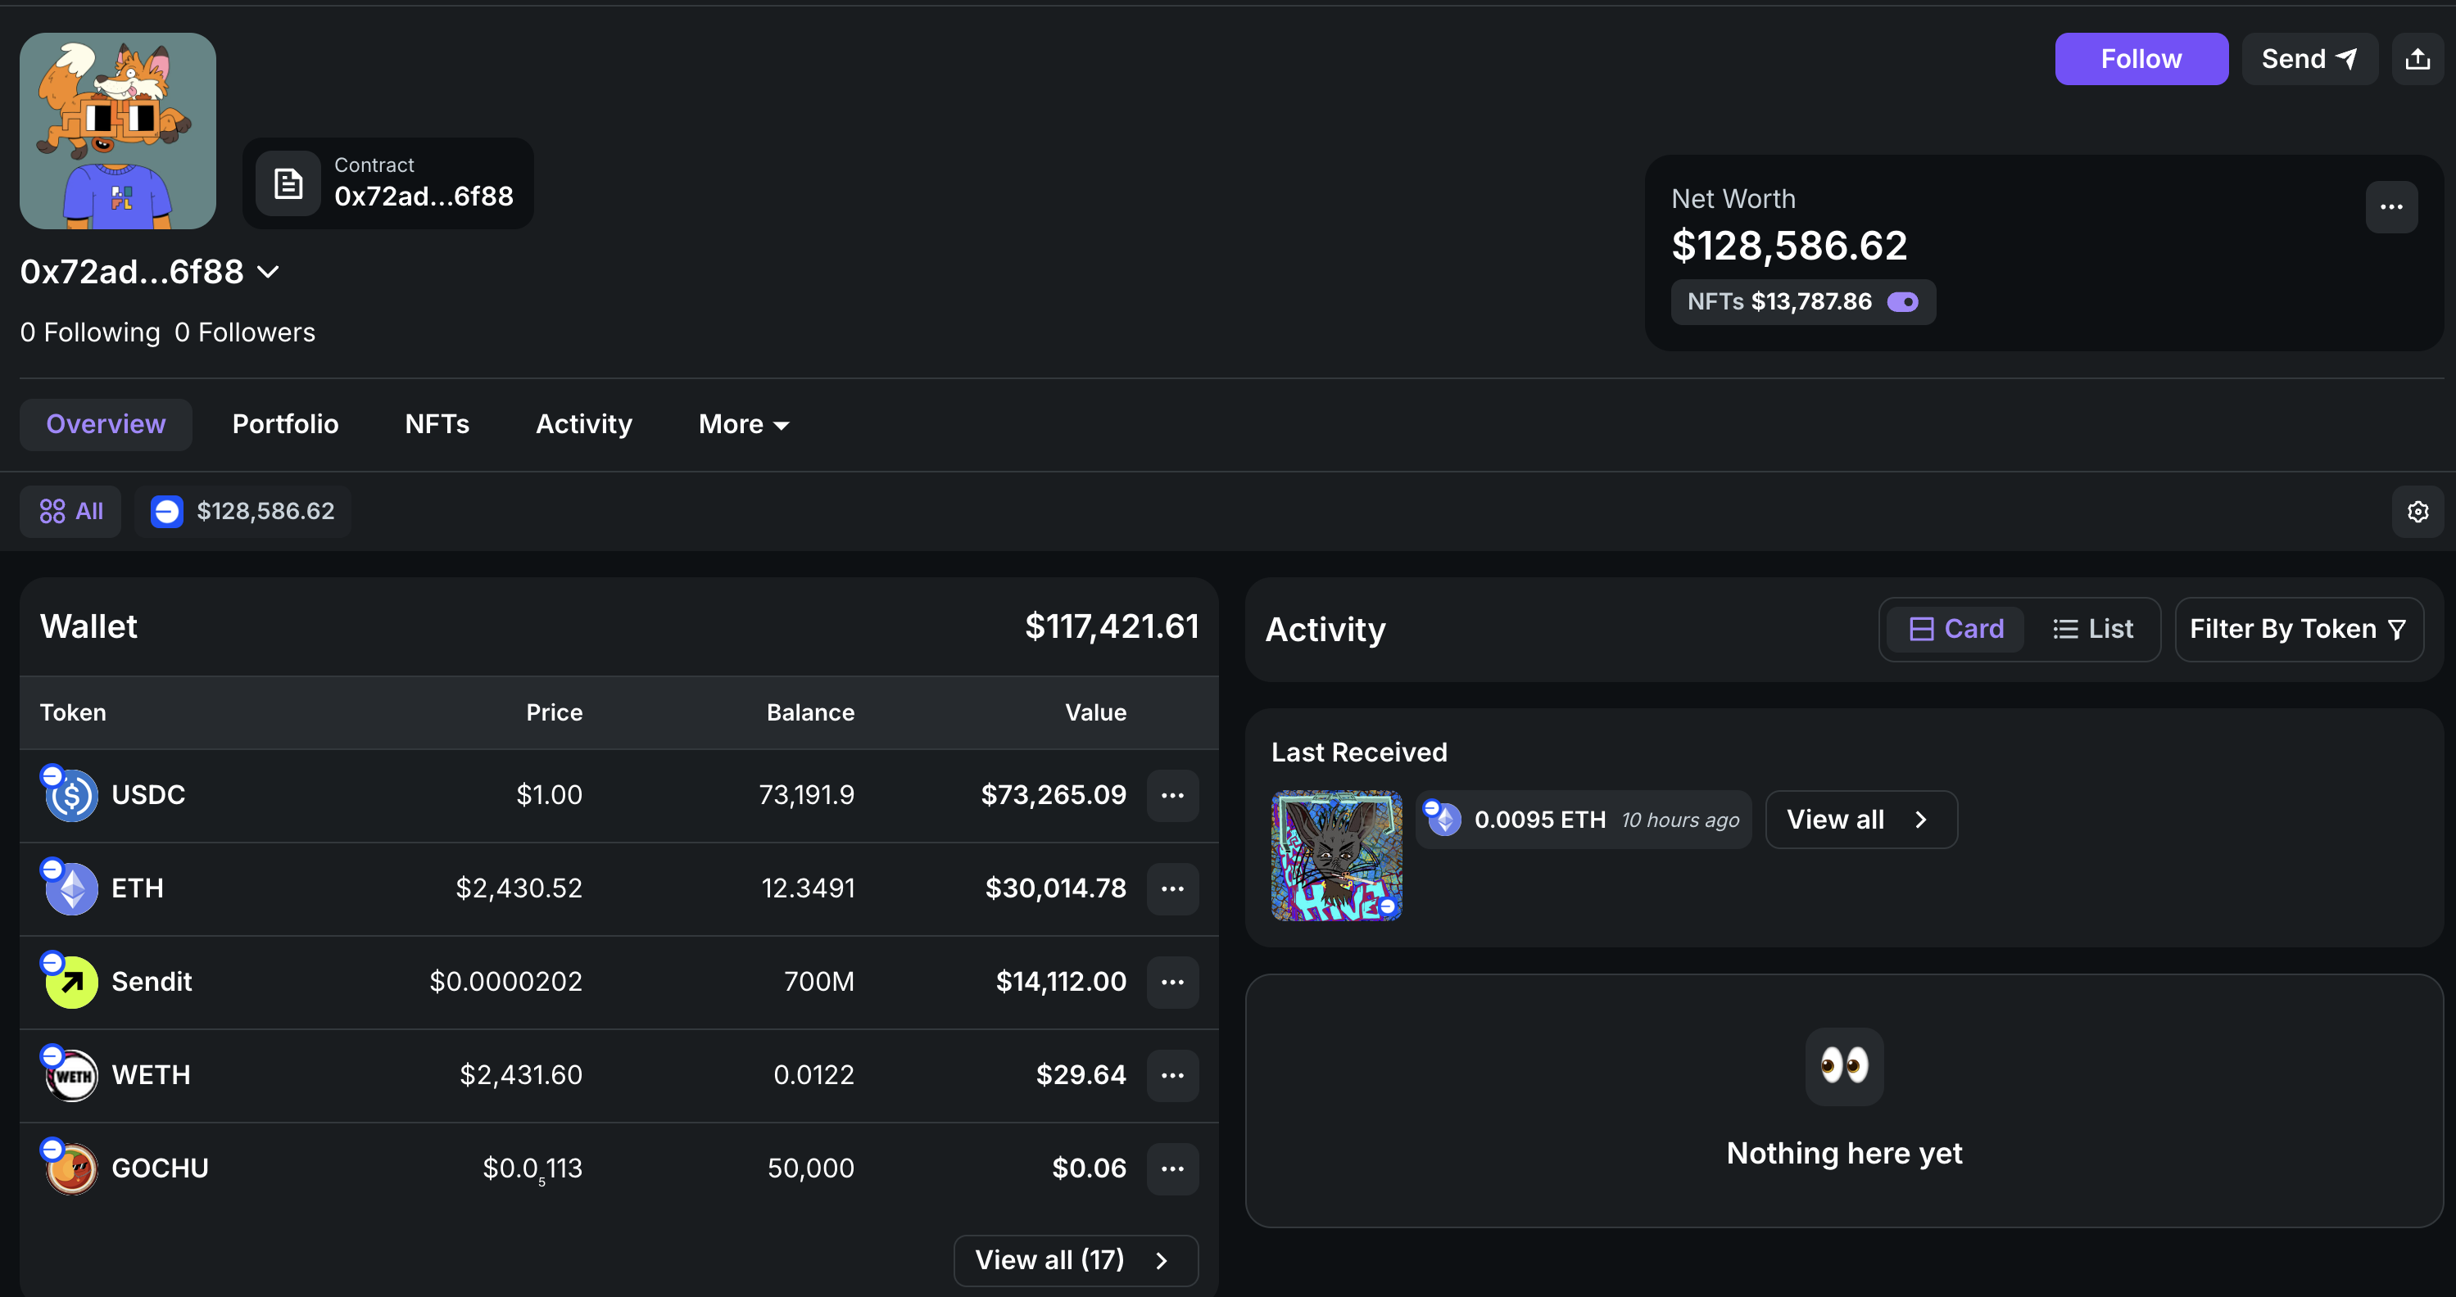Open the last received NFT thumbnail
Image resolution: width=2456 pixels, height=1297 pixels.
tap(1336, 855)
